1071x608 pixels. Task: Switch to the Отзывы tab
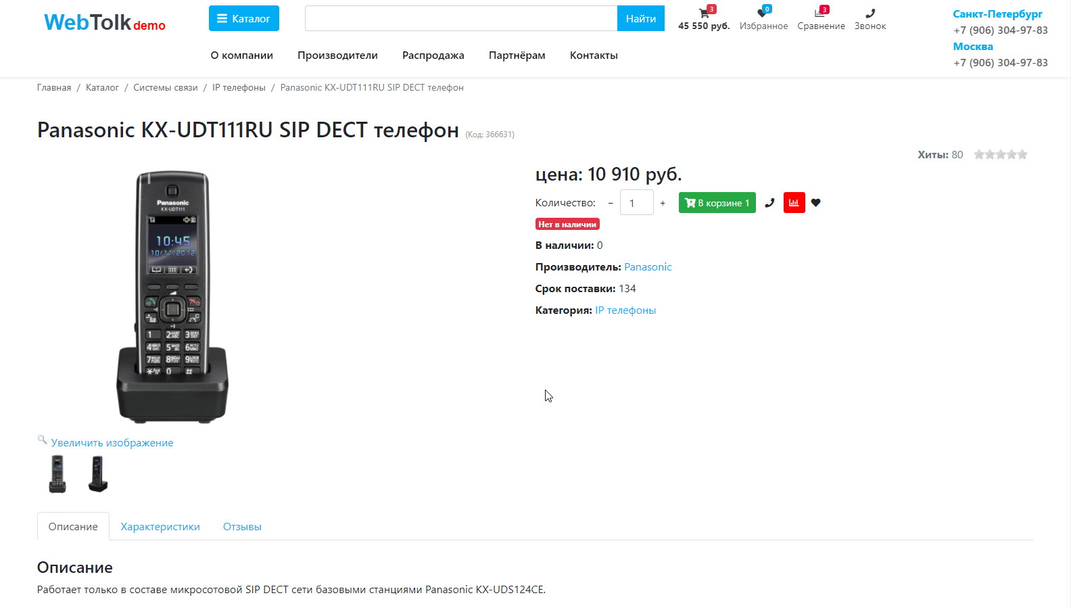tap(242, 527)
